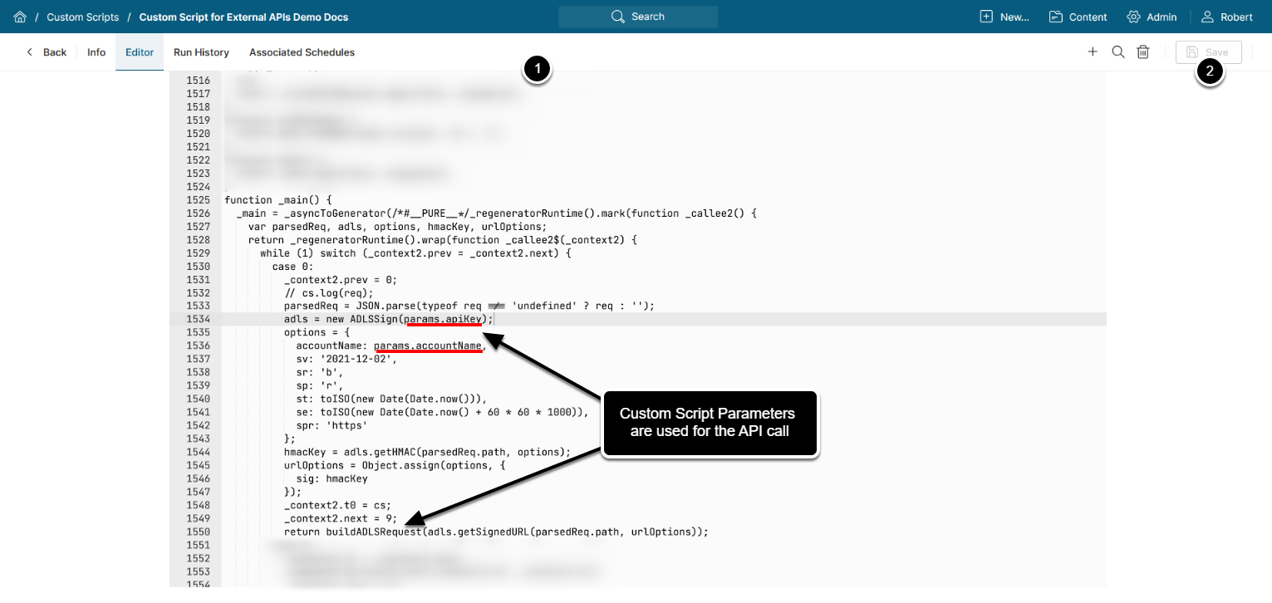Viewport: 1272px width, 603px height.
Task: Delete the script with the trash icon
Action: pyautogui.click(x=1143, y=52)
